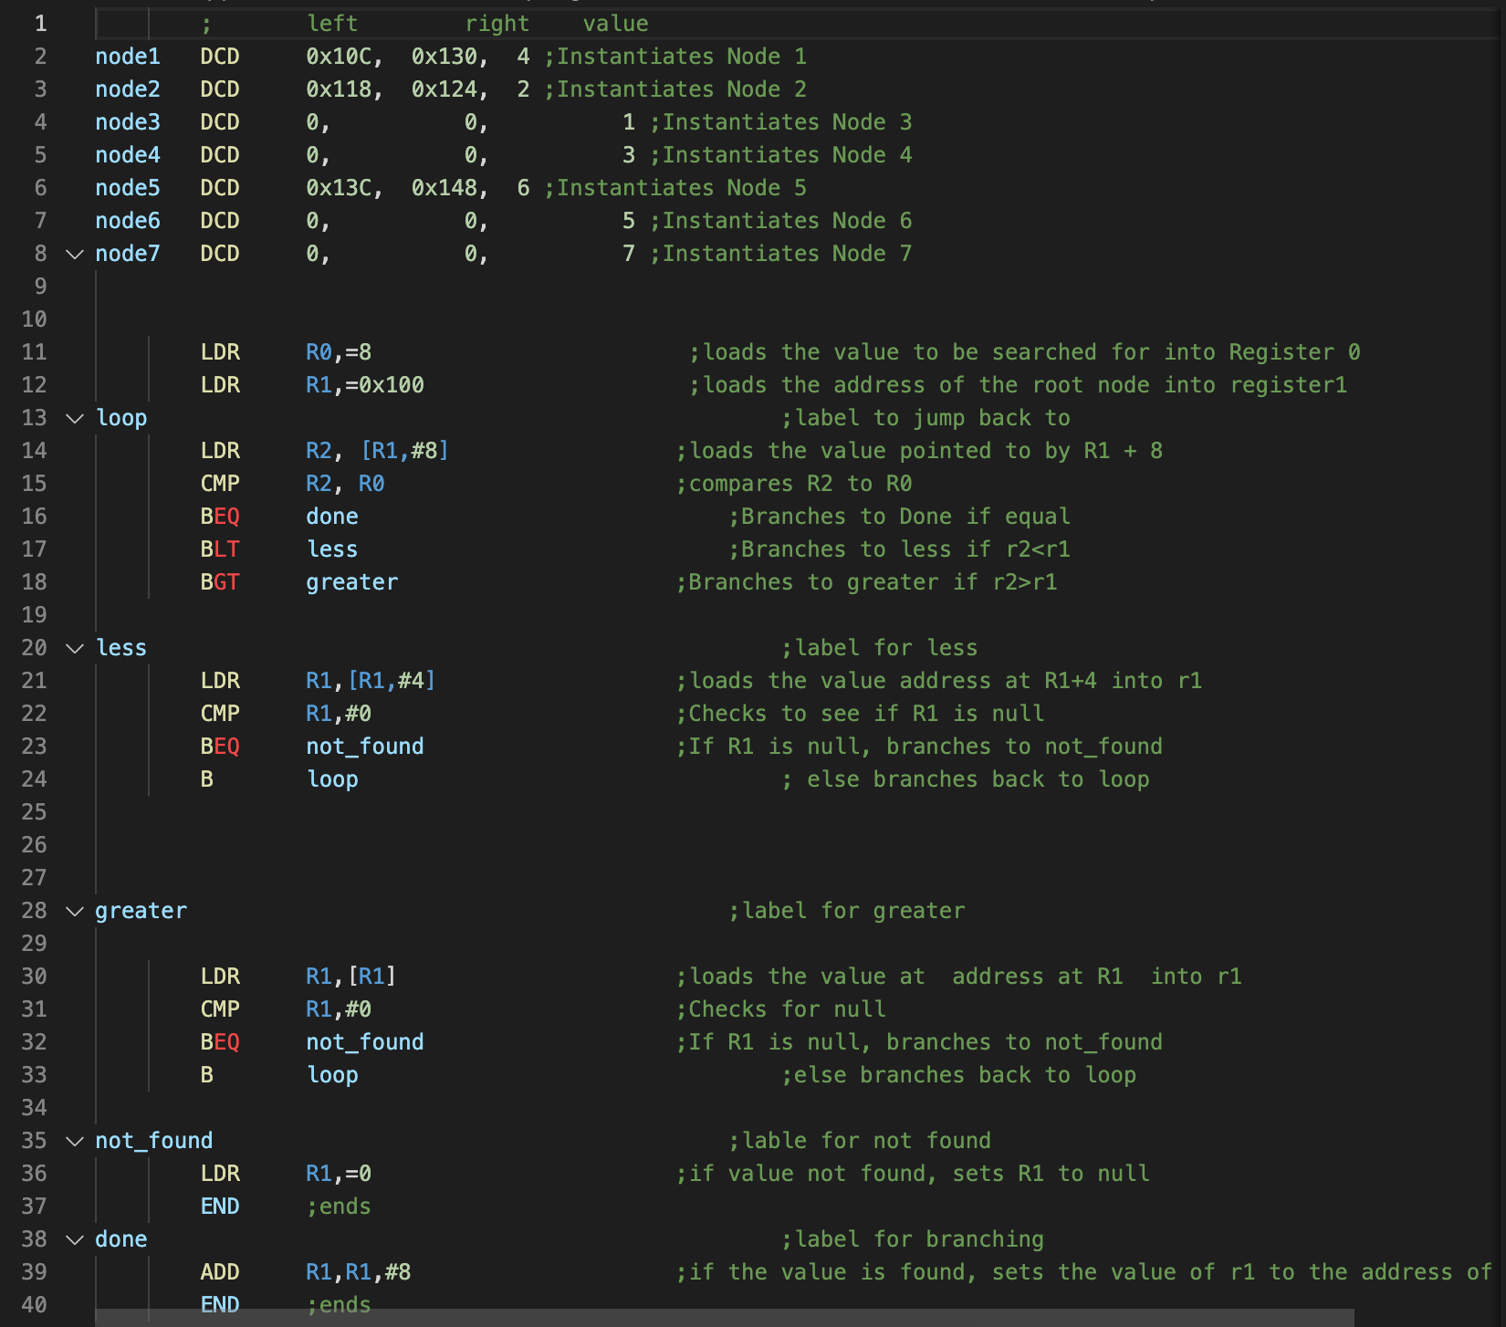Screen dimensions: 1506x1327
Task: Click the R1,#0 operand on line 22
Action: [339, 714]
